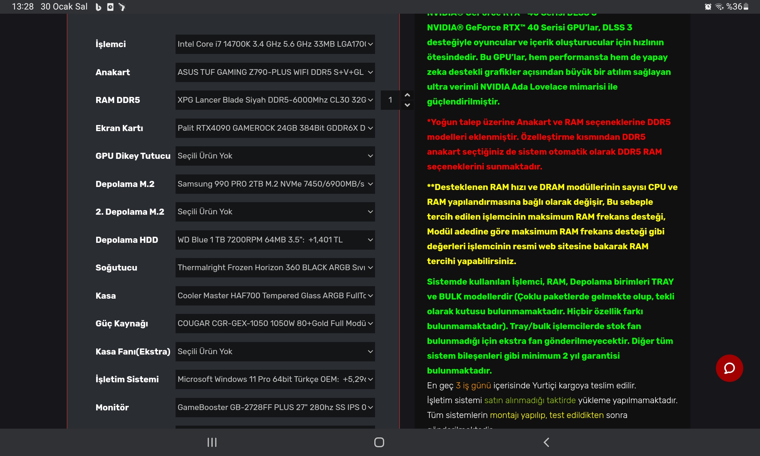Screen dimensions: 760x456
Task: Click 'satın alınmadığı taktirde' yellow text
Action: point(530,400)
